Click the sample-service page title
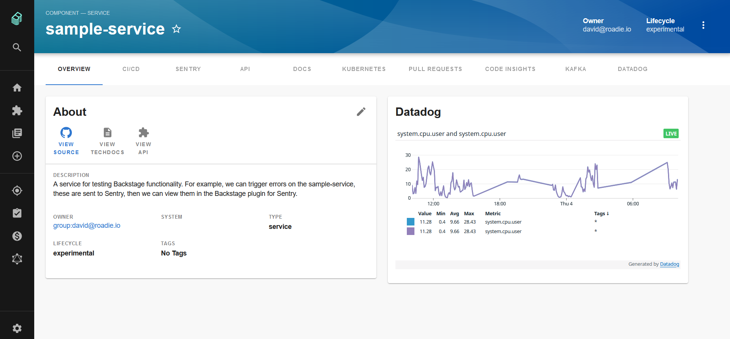Screen dimensions: 730x339 coord(105,29)
